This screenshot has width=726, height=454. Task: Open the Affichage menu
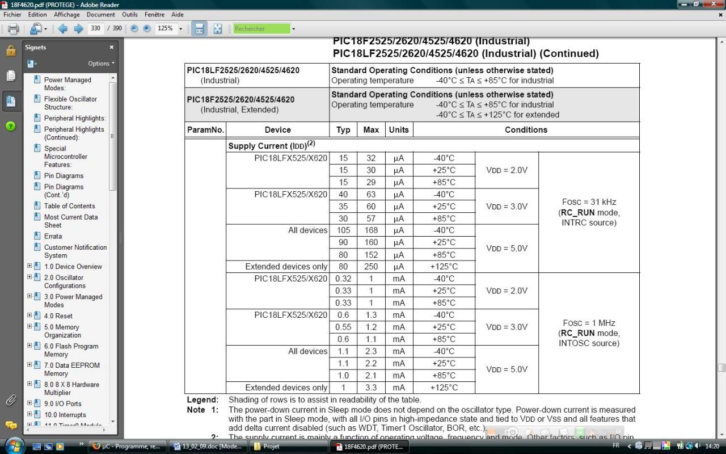67,14
